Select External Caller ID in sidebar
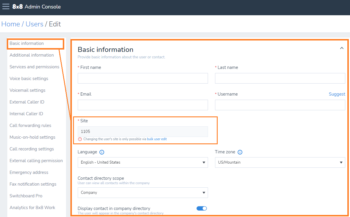 tap(27, 102)
